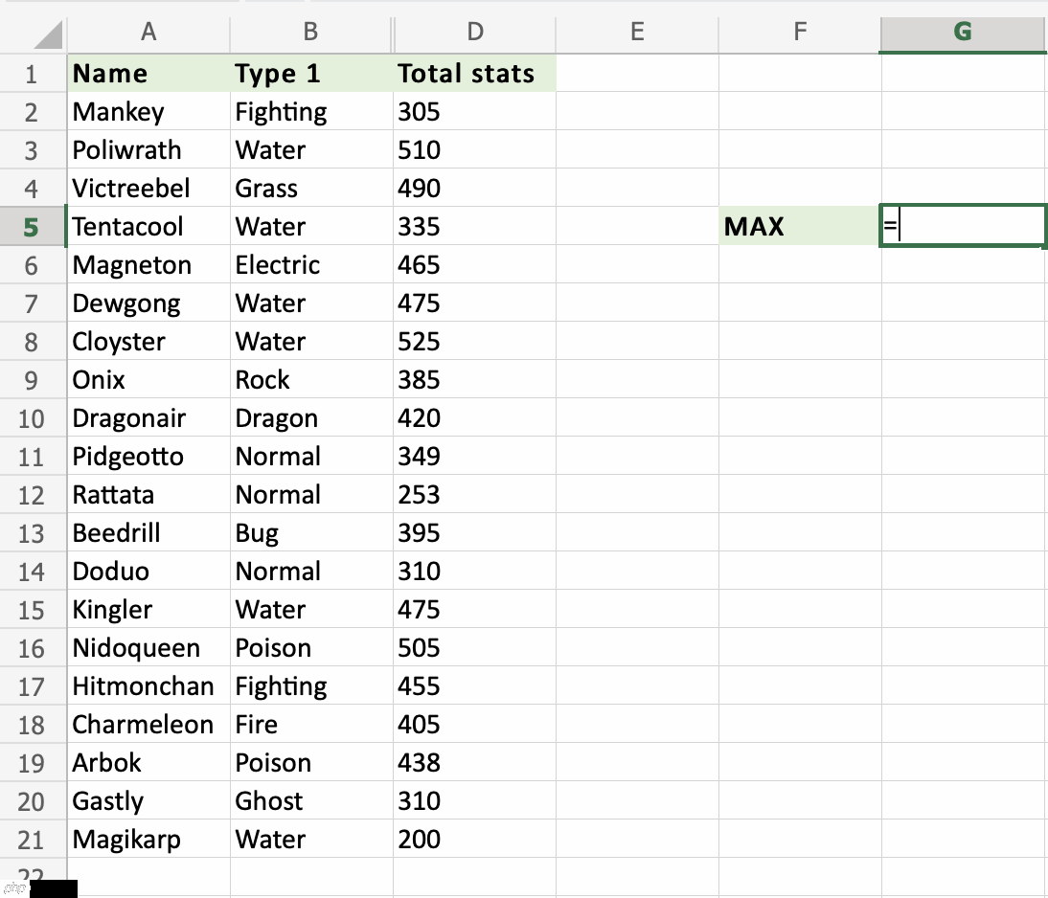
Task: Click the Magikarp cell
Action: (148, 840)
